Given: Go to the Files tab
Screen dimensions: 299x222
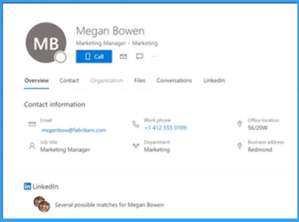Looking at the screenshot, I should 140,81.
